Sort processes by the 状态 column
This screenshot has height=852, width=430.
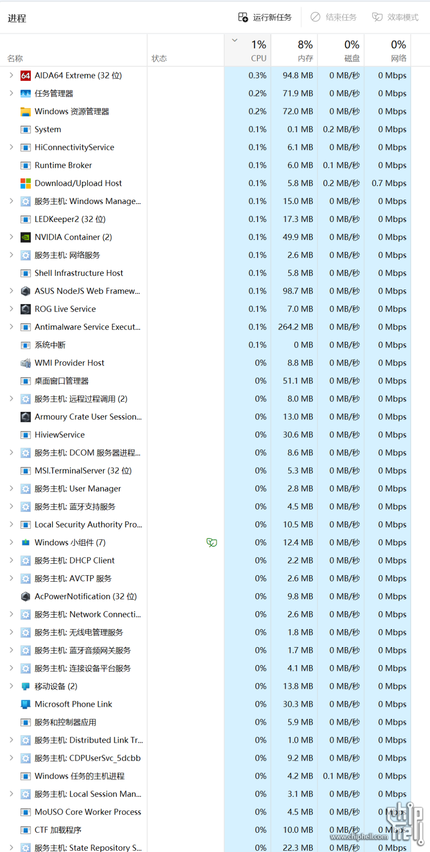tap(186, 50)
